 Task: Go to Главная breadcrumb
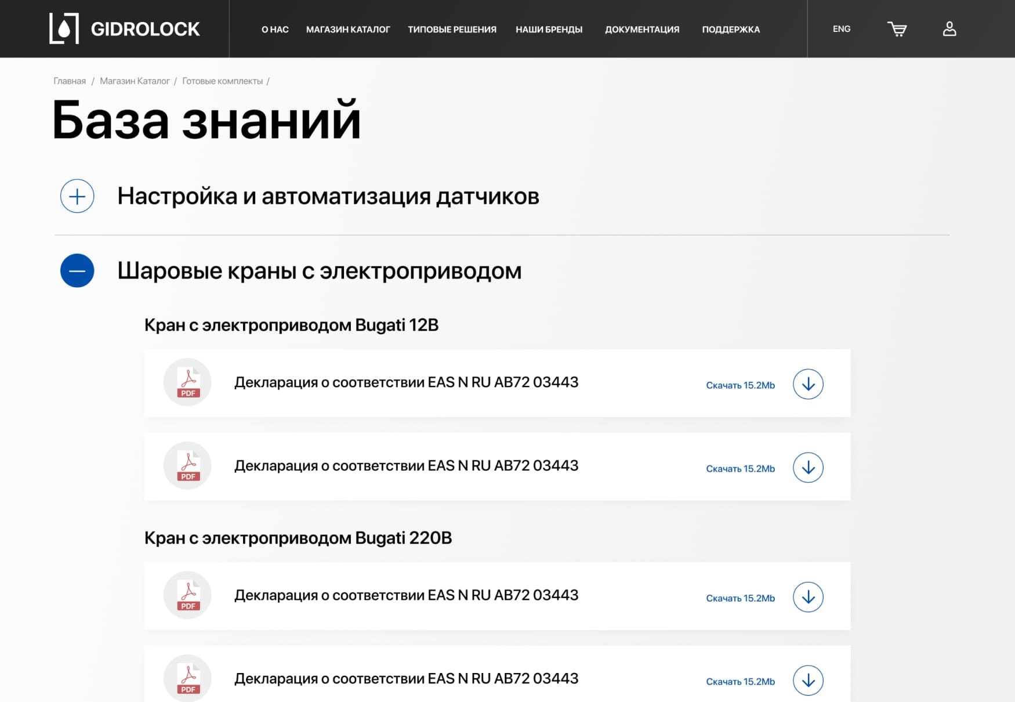tap(70, 81)
